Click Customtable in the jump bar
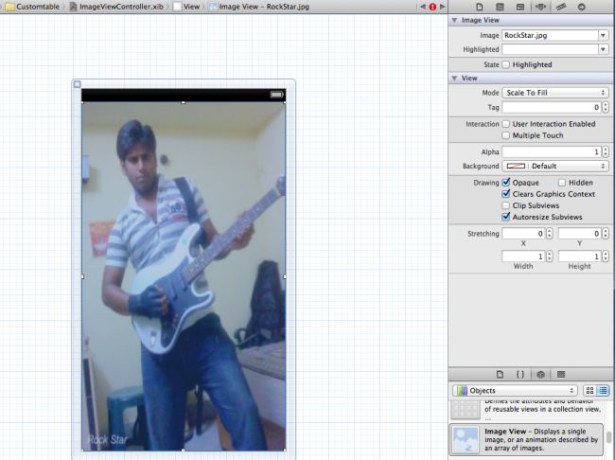 pos(32,7)
